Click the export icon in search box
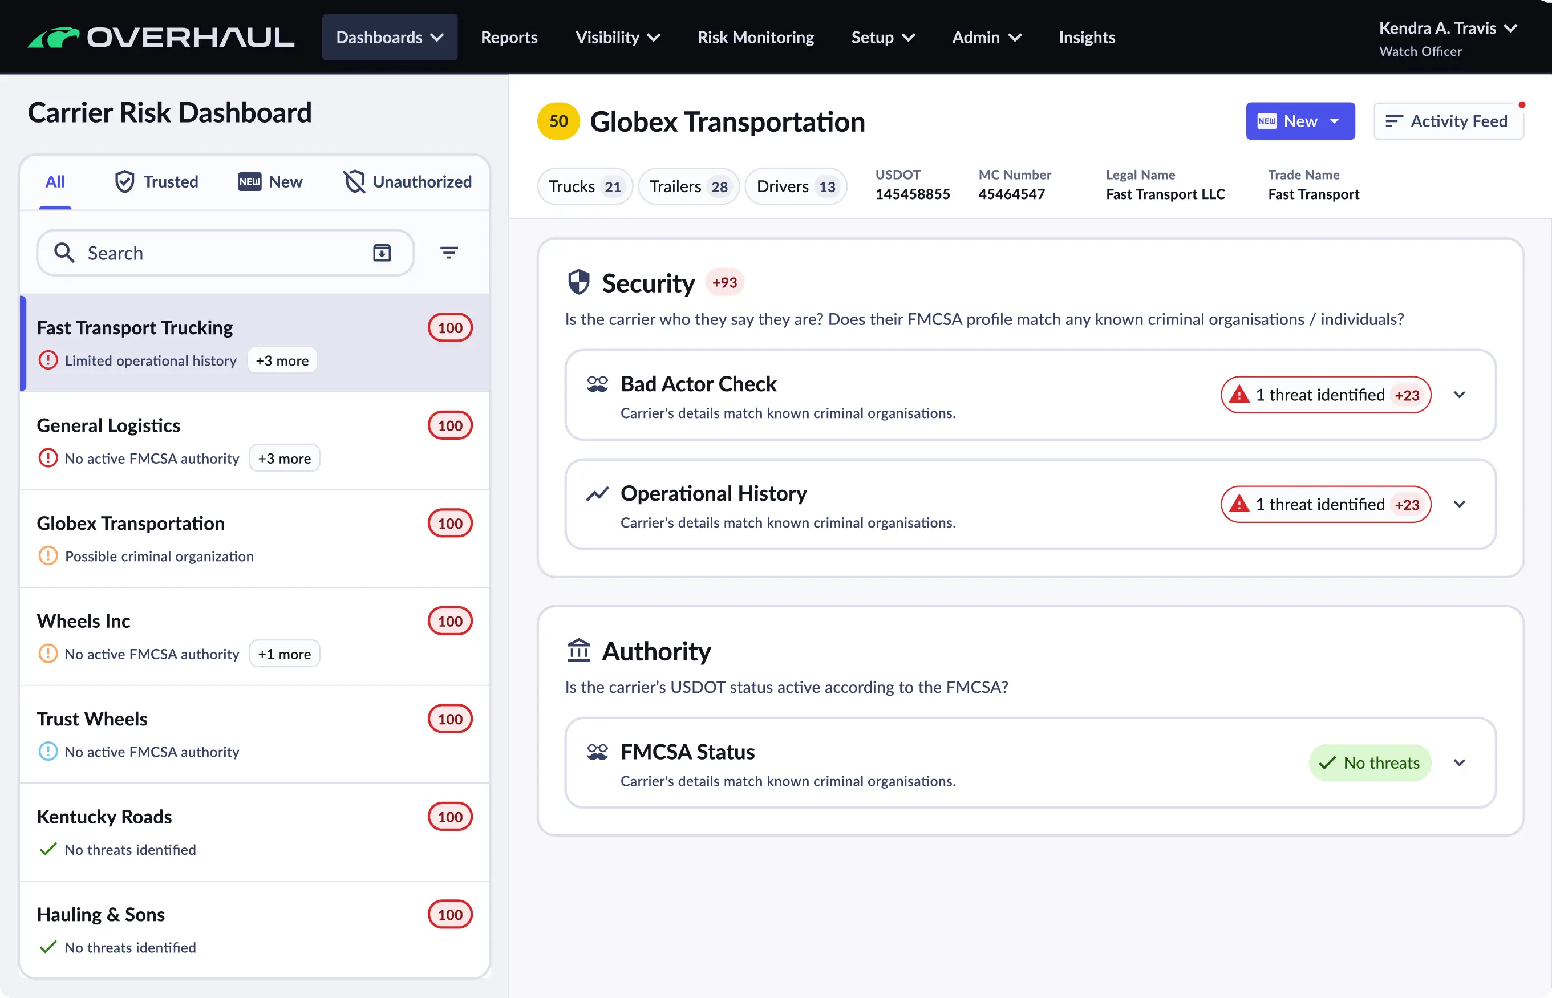 (382, 253)
